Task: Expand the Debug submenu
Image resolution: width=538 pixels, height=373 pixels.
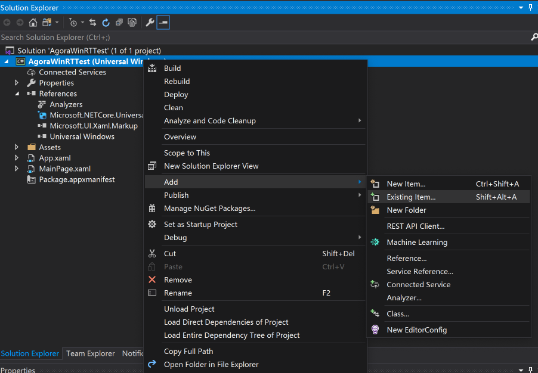Action: point(256,238)
